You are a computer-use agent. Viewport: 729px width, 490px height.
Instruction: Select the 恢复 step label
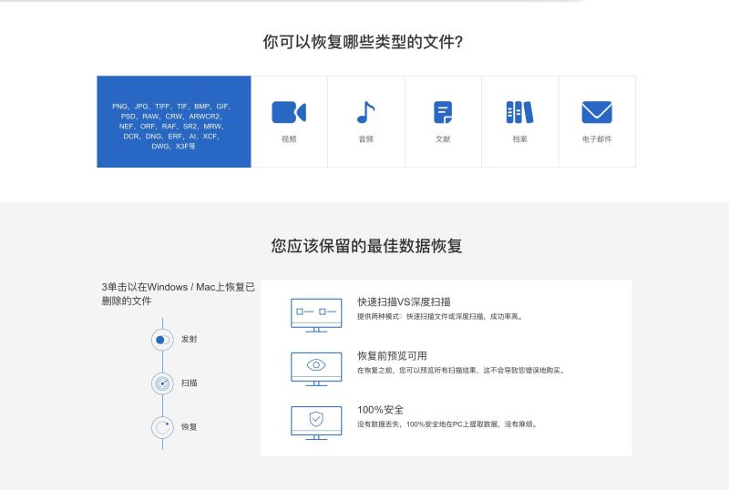tap(189, 427)
